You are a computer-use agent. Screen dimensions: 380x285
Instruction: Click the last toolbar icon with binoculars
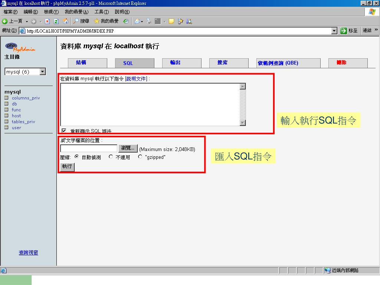[x=189, y=21]
